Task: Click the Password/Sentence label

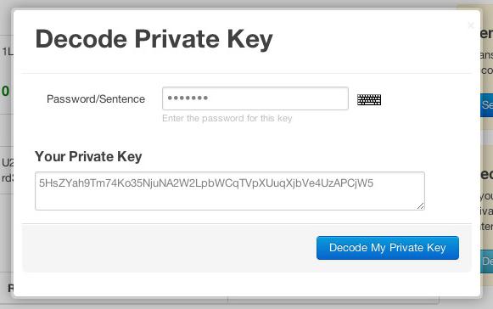Action: [x=96, y=99]
